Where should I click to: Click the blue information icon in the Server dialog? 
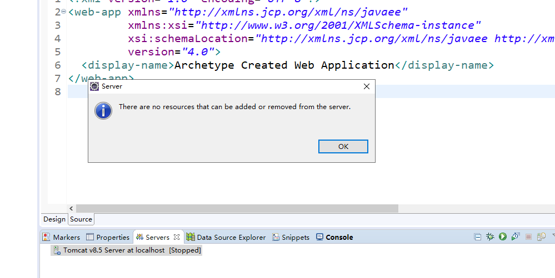(103, 111)
